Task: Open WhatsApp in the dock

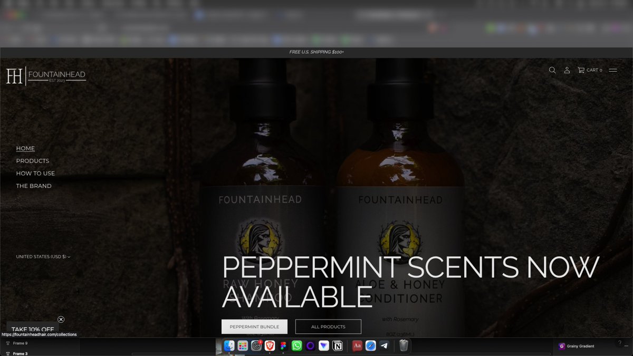Action: [x=297, y=346]
